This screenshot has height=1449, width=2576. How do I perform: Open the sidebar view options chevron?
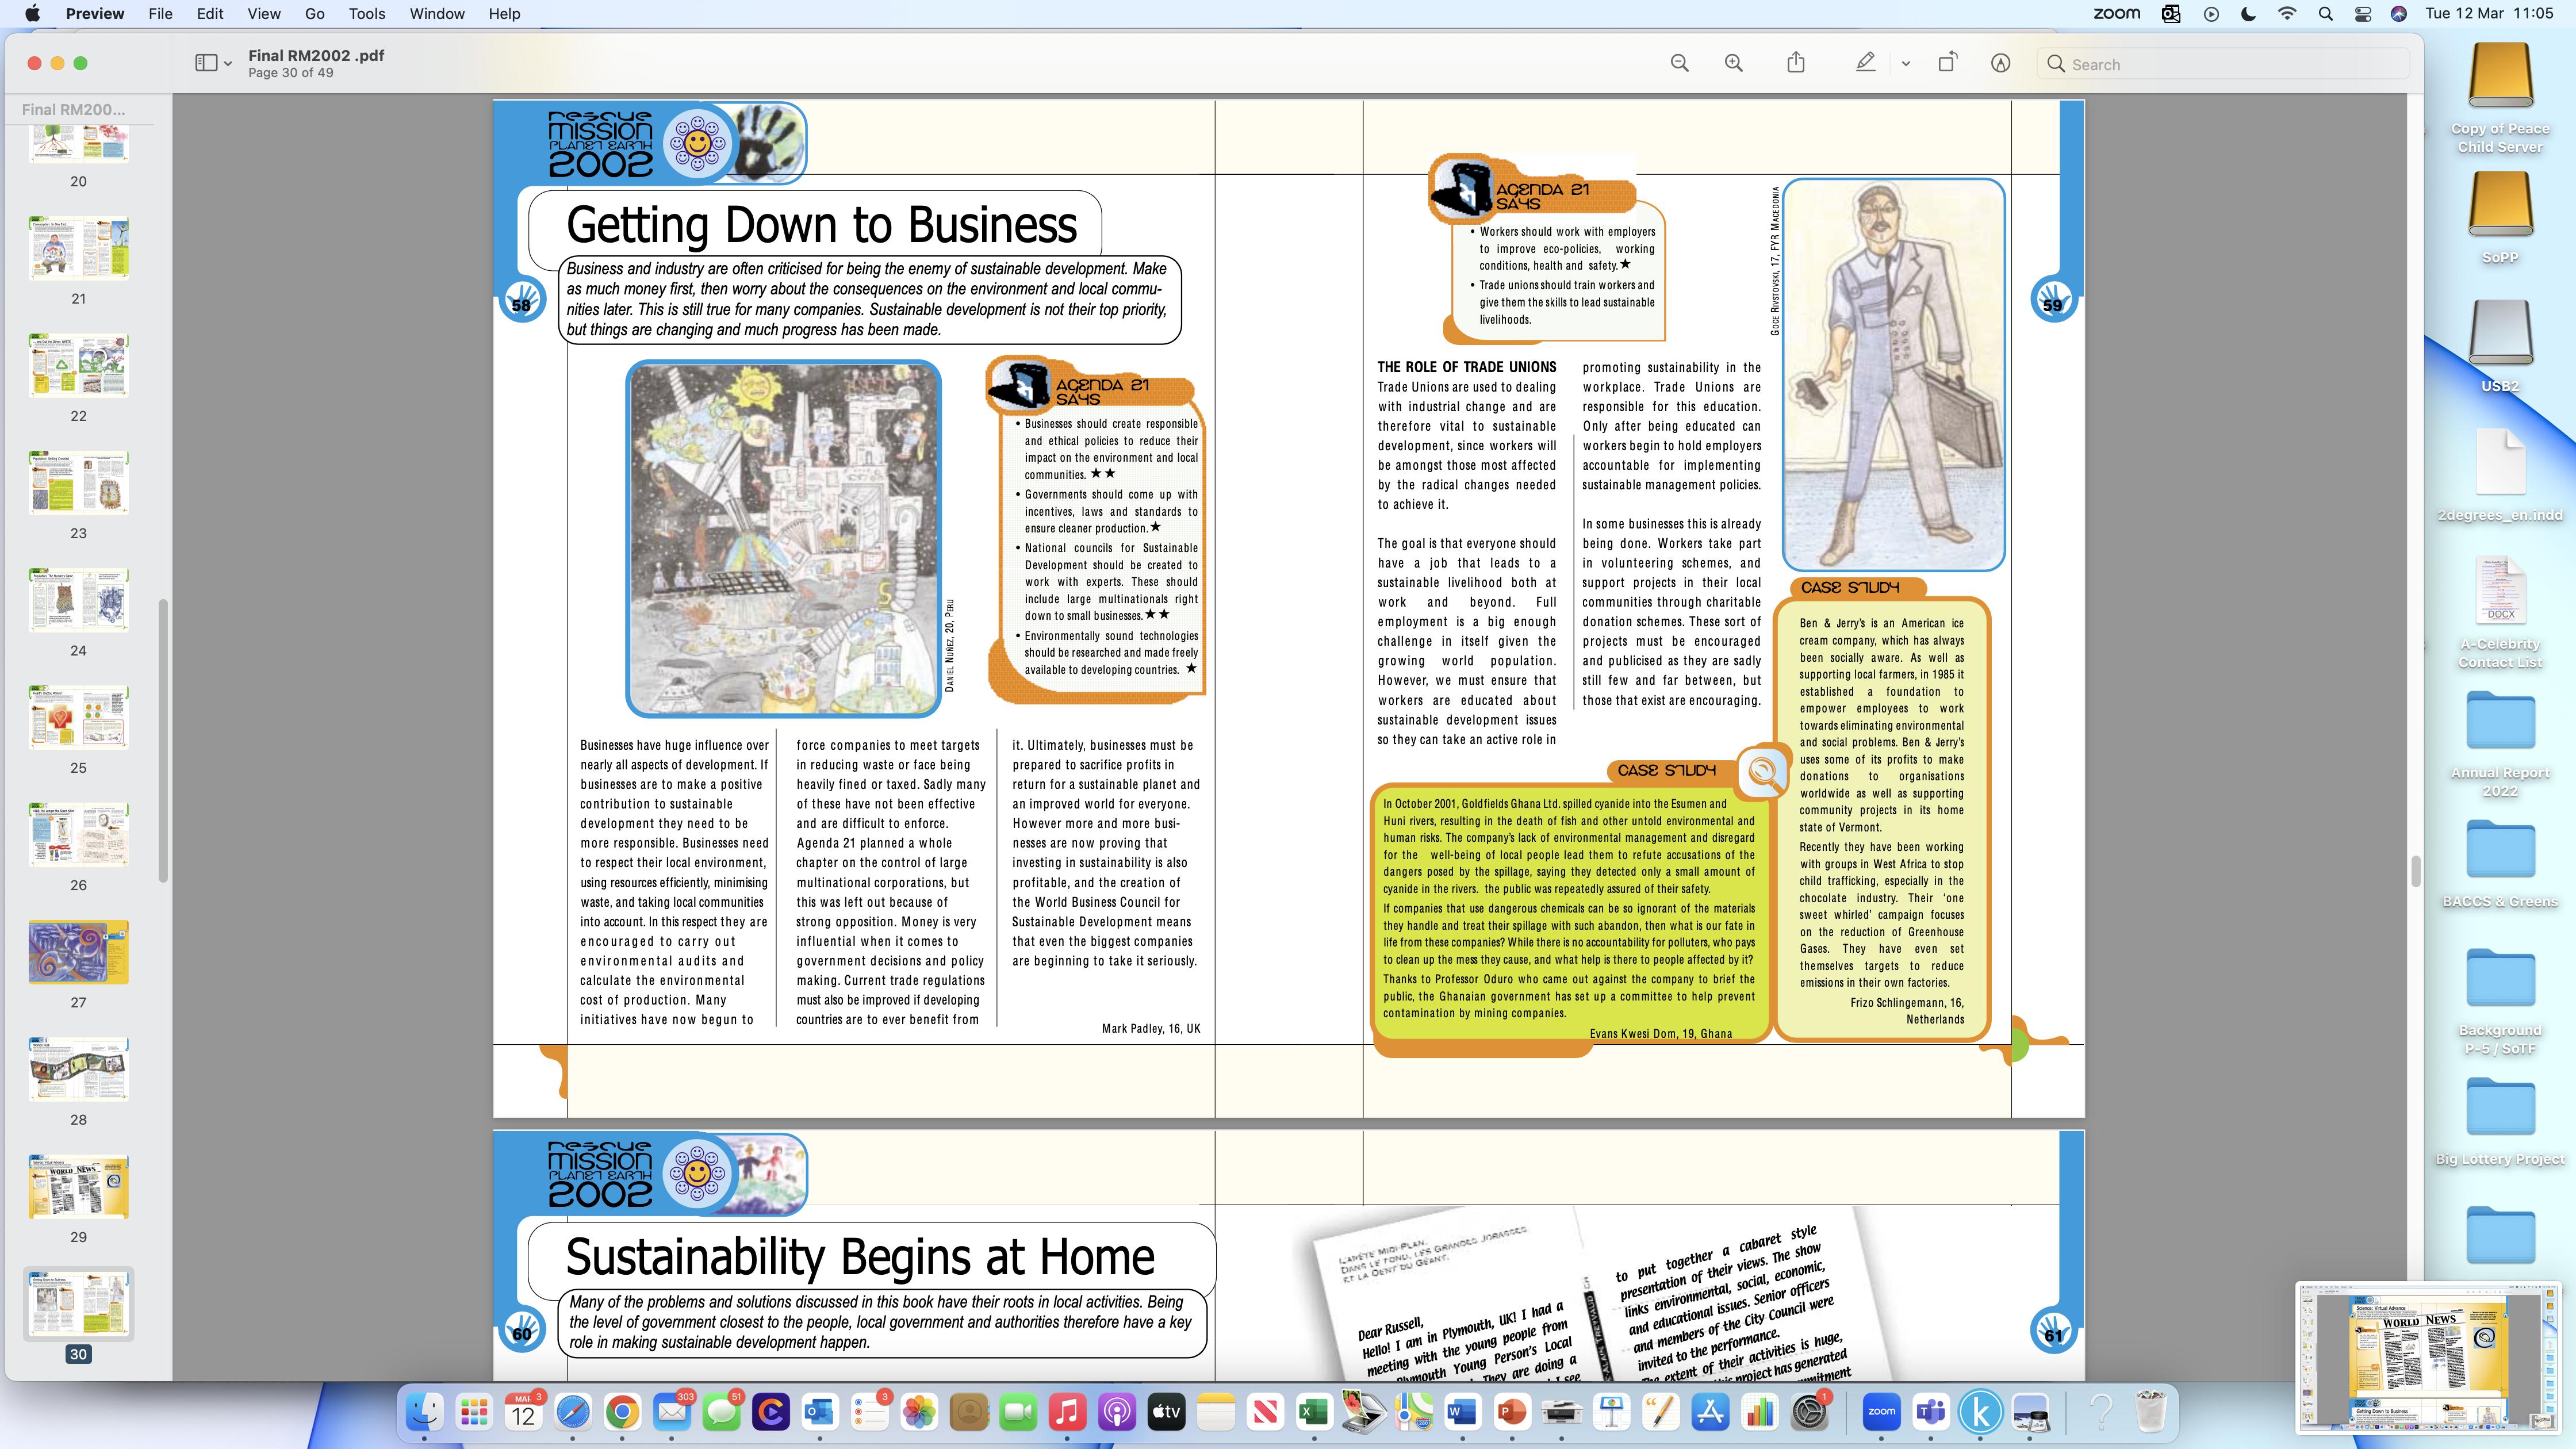pyautogui.click(x=228, y=64)
